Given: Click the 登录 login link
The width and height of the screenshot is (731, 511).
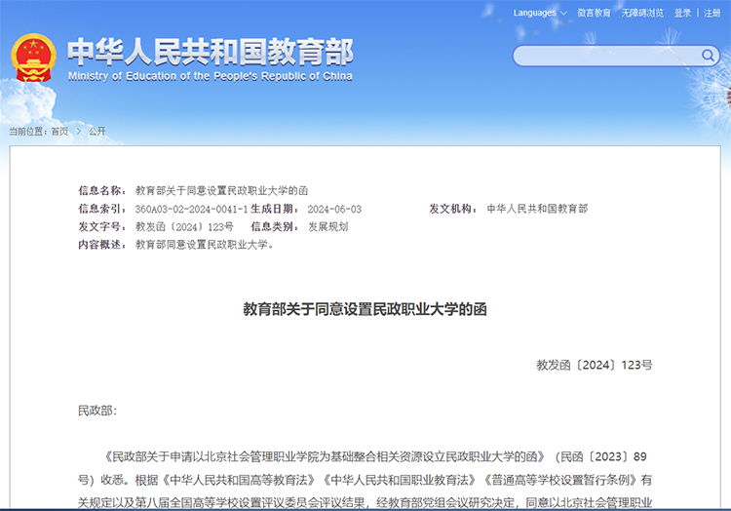Looking at the screenshot, I should 682,13.
